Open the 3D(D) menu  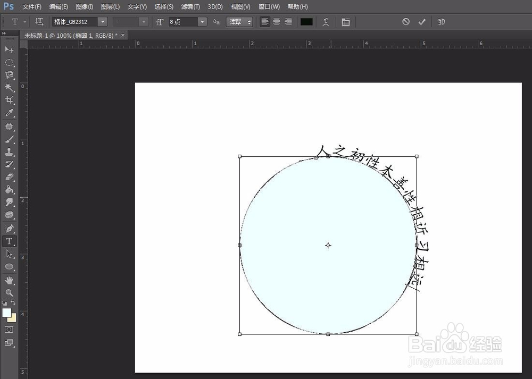point(215,7)
